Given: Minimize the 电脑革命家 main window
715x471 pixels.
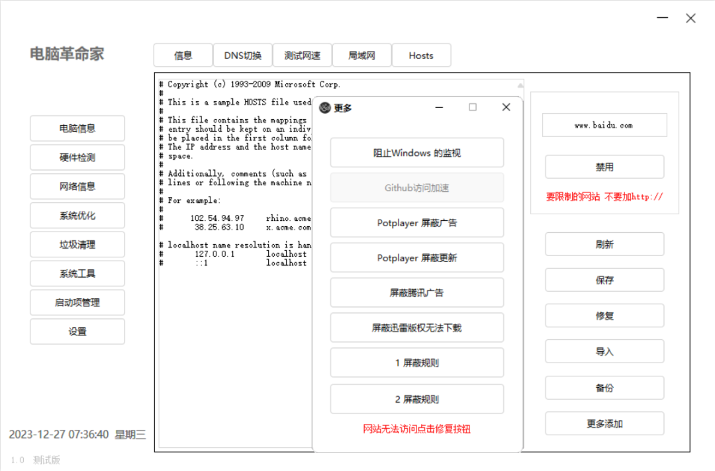Looking at the screenshot, I should click(663, 18).
